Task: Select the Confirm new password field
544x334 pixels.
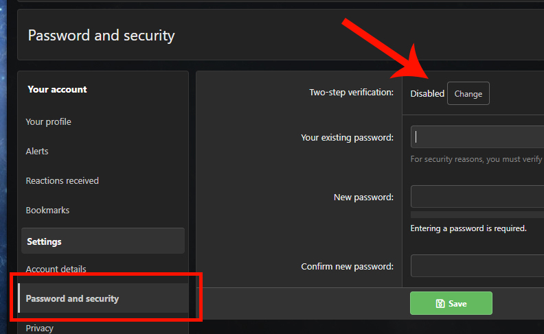Action: coord(477,265)
